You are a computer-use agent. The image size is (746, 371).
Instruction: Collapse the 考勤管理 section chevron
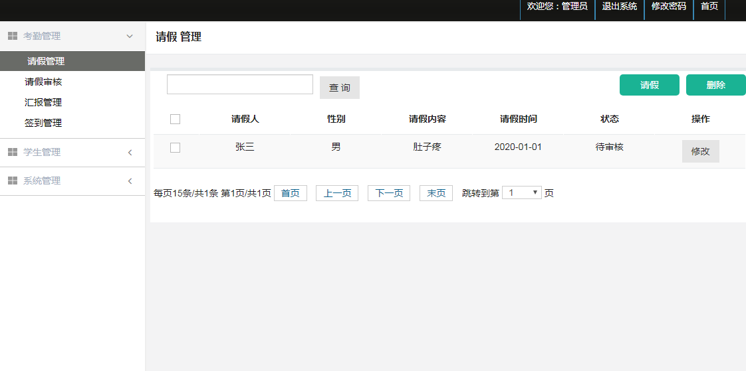[130, 36]
